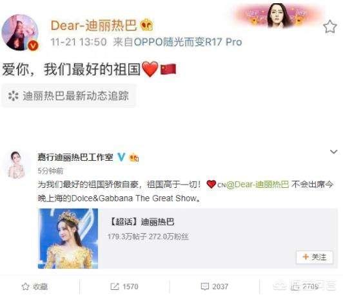The width and height of the screenshot is (343, 297).
Task: Open the @Dear-迪丽热巴 mention link
Action: [257, 185]
